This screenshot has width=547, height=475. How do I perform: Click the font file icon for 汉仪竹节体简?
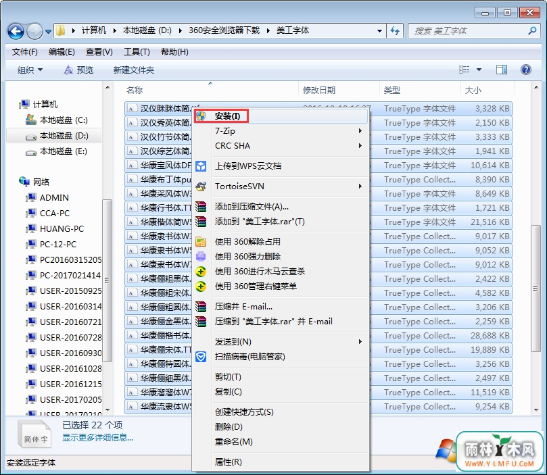[131, 137]
